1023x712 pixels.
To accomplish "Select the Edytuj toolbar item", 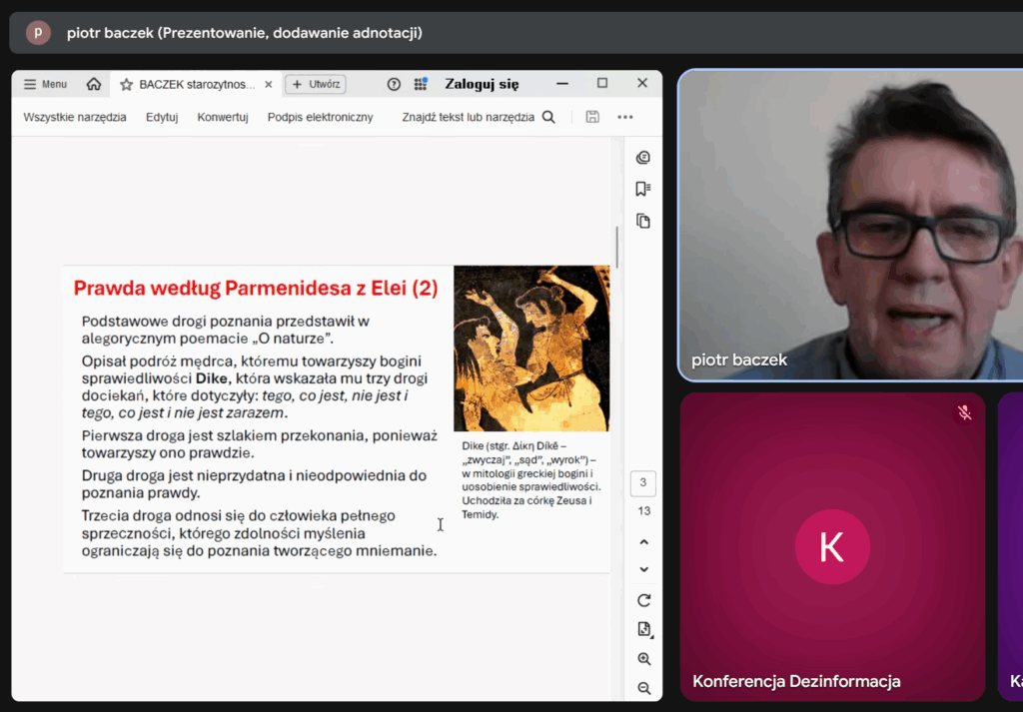I will [x=162, y=117].
